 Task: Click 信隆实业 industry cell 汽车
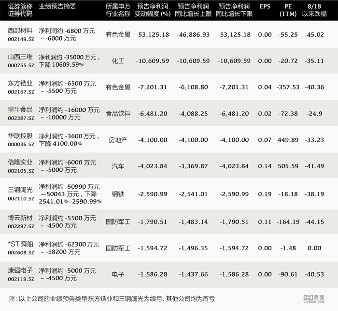[118, 166]
